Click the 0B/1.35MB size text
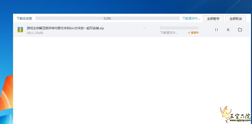The height and width of the screenshot is (124, 252). [35, 33]
